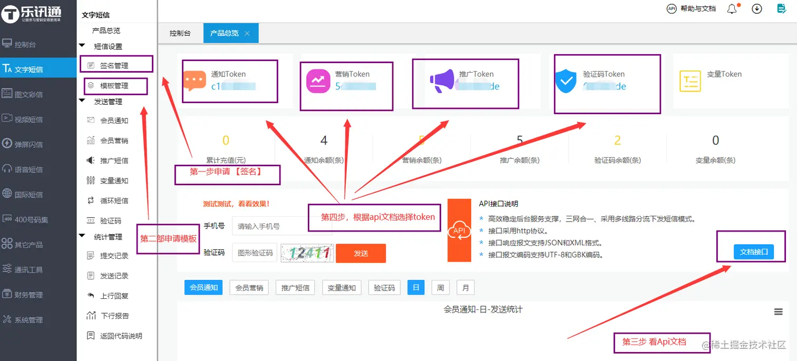This screenshot has width=797, height=361.
Task: Click the 上行回复 reply arrow icon
Action: click(x=90, y=296)
